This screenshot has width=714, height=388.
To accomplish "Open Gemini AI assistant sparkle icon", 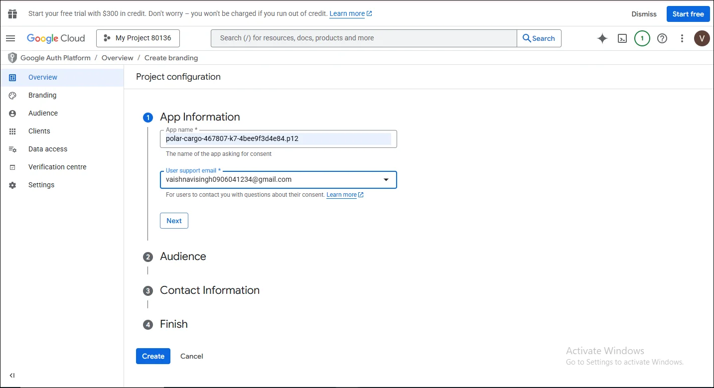I will (602, 38).
